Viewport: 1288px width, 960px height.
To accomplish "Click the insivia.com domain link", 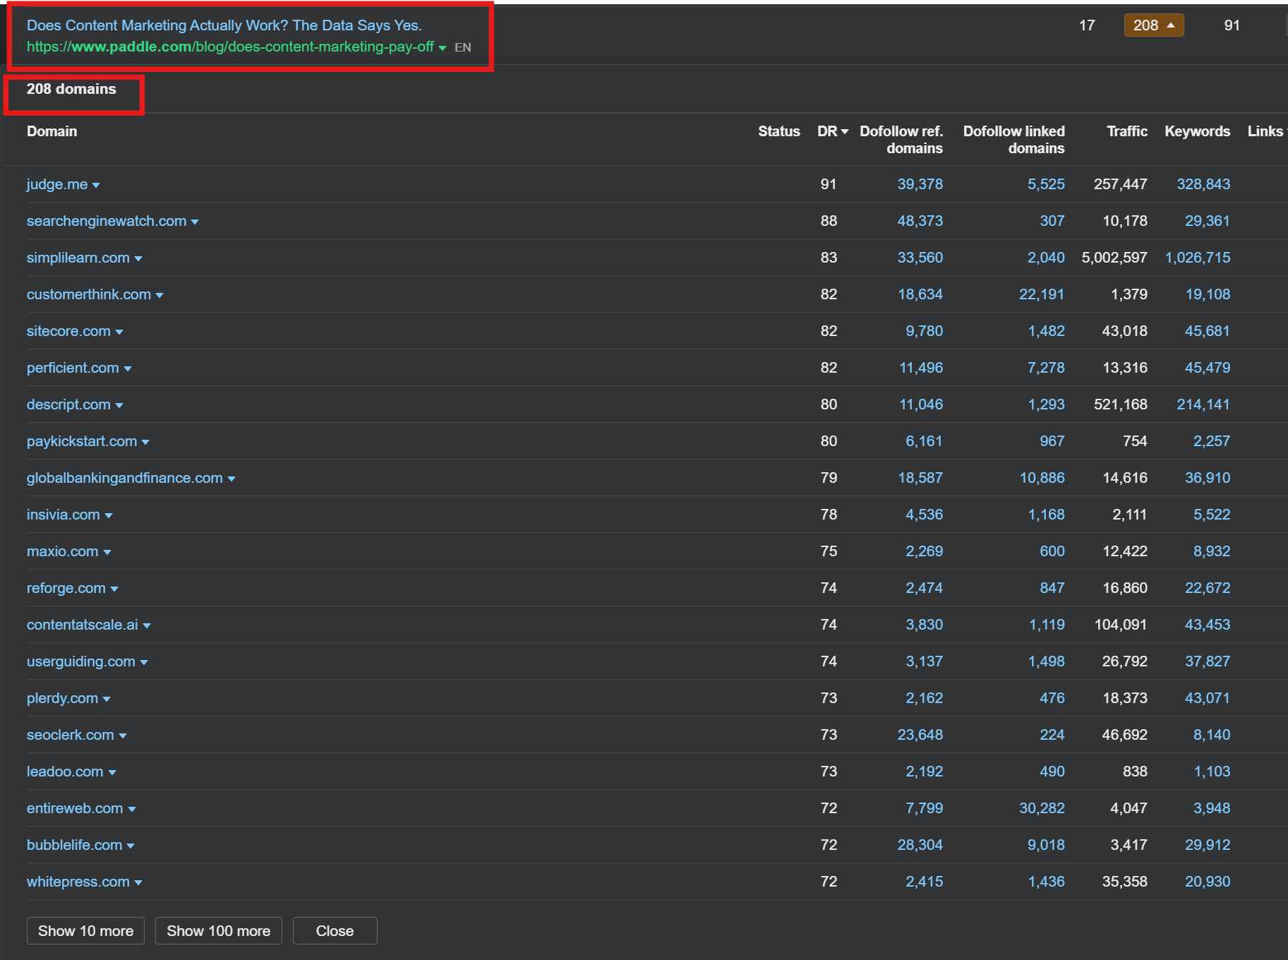I will coord(64,515).
